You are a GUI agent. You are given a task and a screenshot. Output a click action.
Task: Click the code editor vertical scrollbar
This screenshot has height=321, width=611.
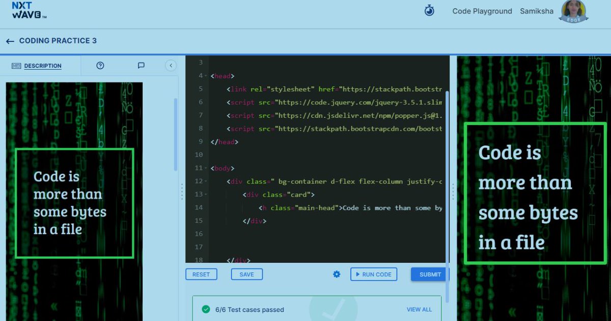pos(448,196)
